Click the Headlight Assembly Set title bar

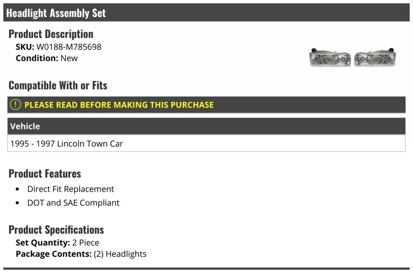(x=206, y=13)
